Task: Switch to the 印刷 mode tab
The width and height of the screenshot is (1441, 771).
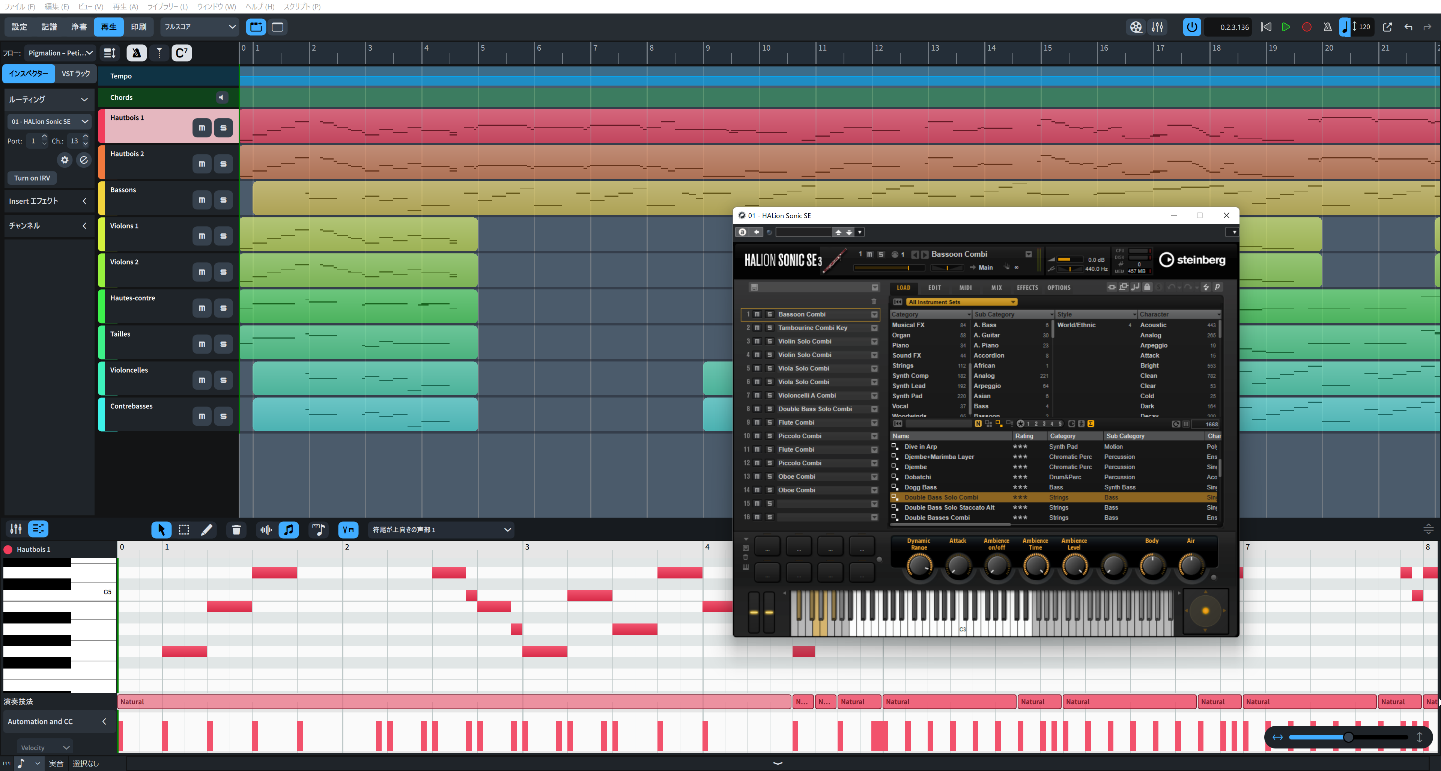Action: pos(139,27)
